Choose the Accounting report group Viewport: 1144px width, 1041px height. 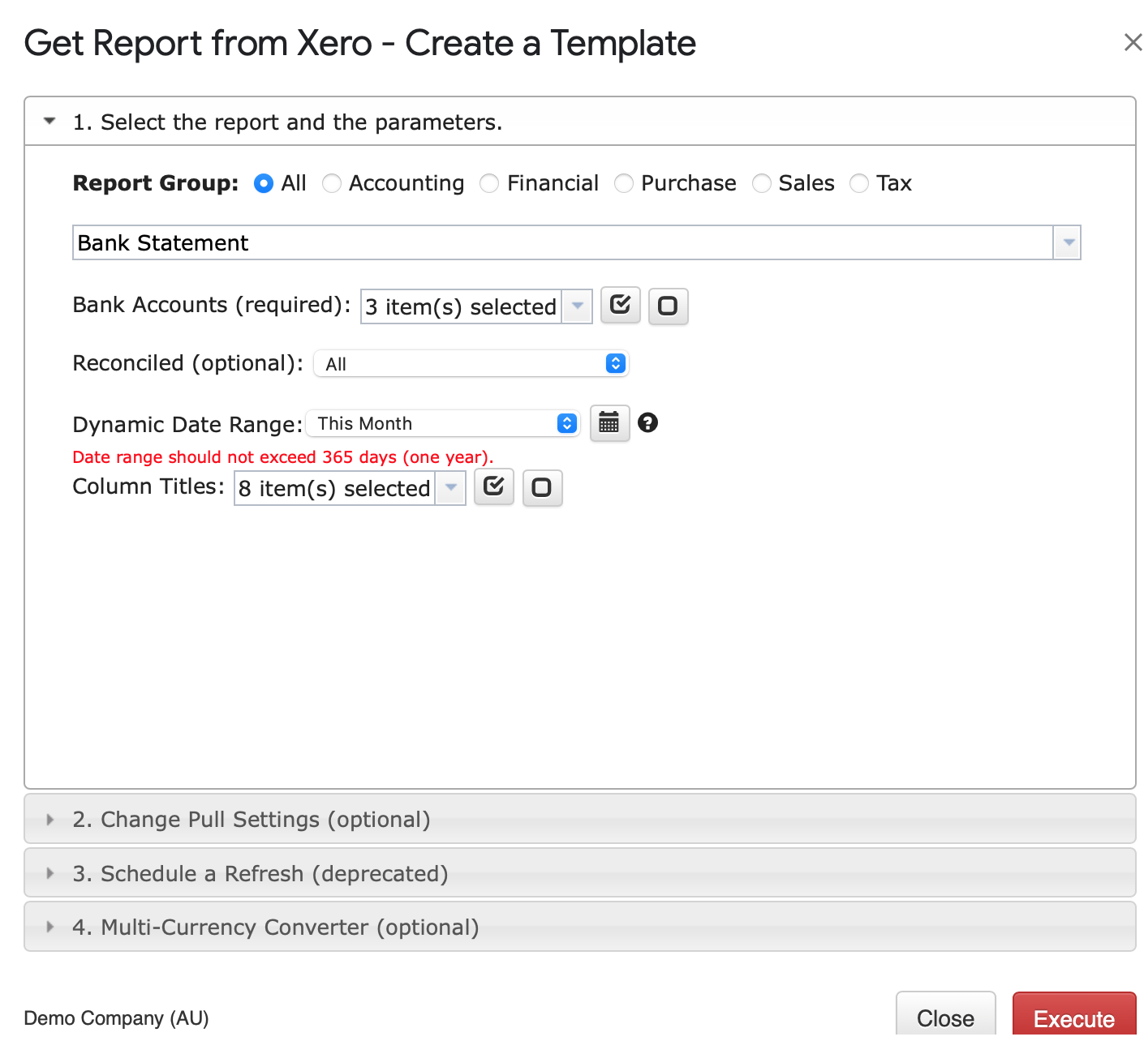tap(332, 183)
